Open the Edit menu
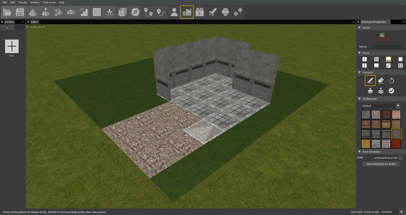 coord(13,2)
